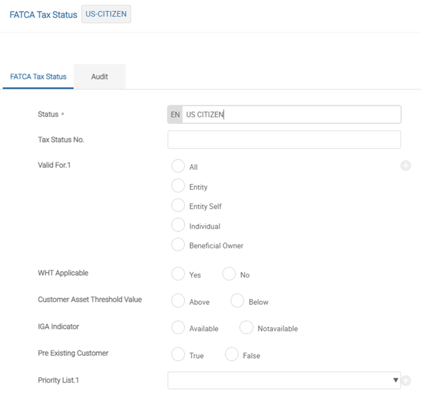Choose Above for Customer Asset Threshold
The width and height of the screenshot is (421, 397).
click(178, 300)
